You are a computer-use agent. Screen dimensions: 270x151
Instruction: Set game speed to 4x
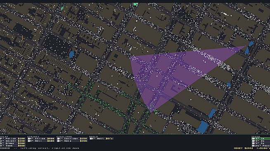(x=261, y=144)
